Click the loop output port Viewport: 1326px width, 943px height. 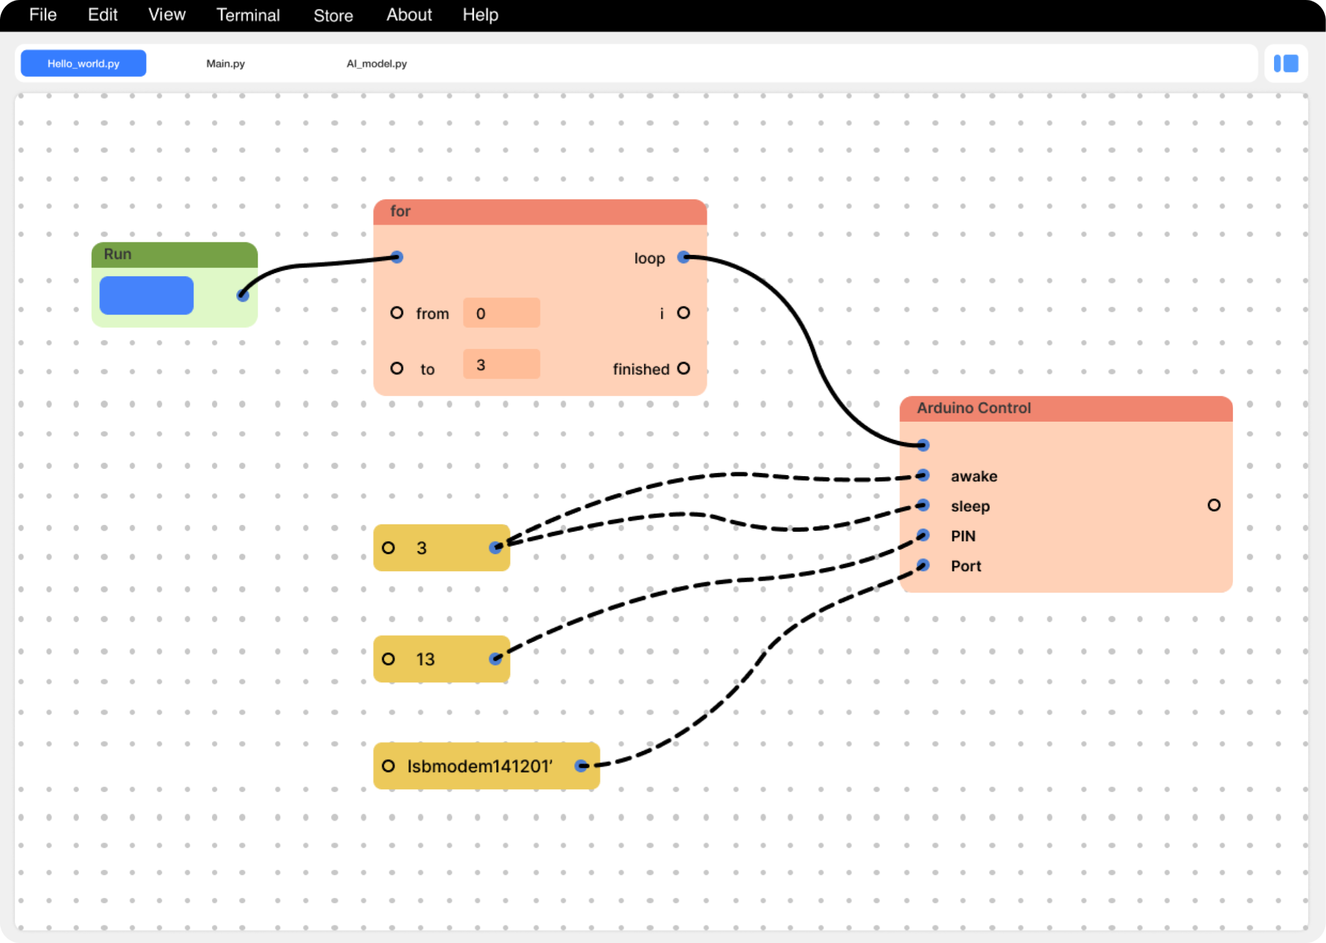point(683,257)
